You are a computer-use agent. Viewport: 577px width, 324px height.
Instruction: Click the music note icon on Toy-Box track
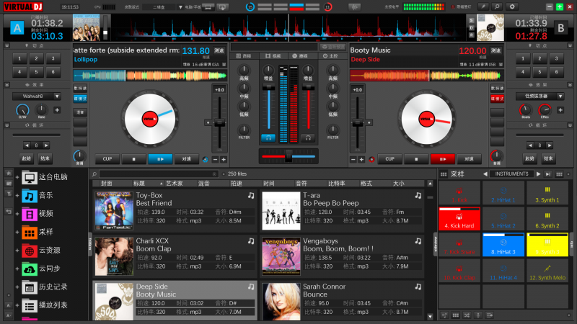click(251, 196)
